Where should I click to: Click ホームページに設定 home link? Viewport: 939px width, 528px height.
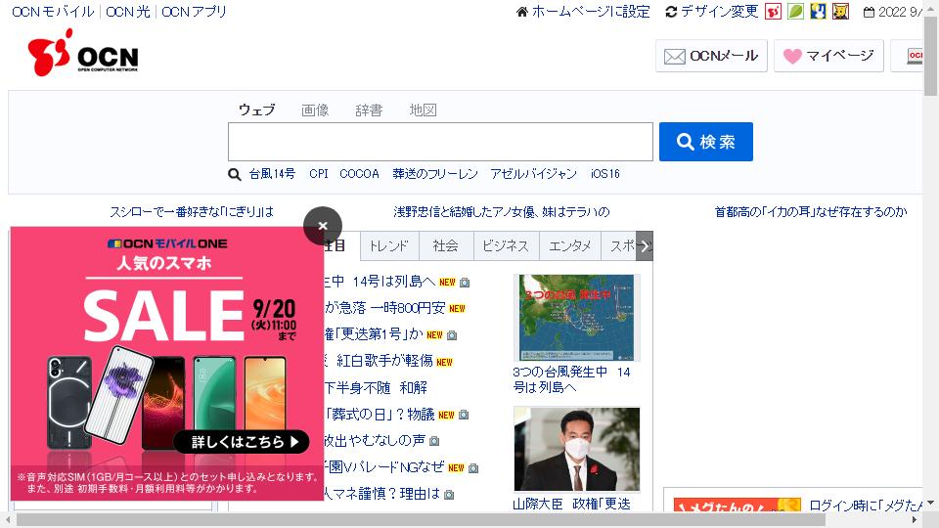coord(583,12)
